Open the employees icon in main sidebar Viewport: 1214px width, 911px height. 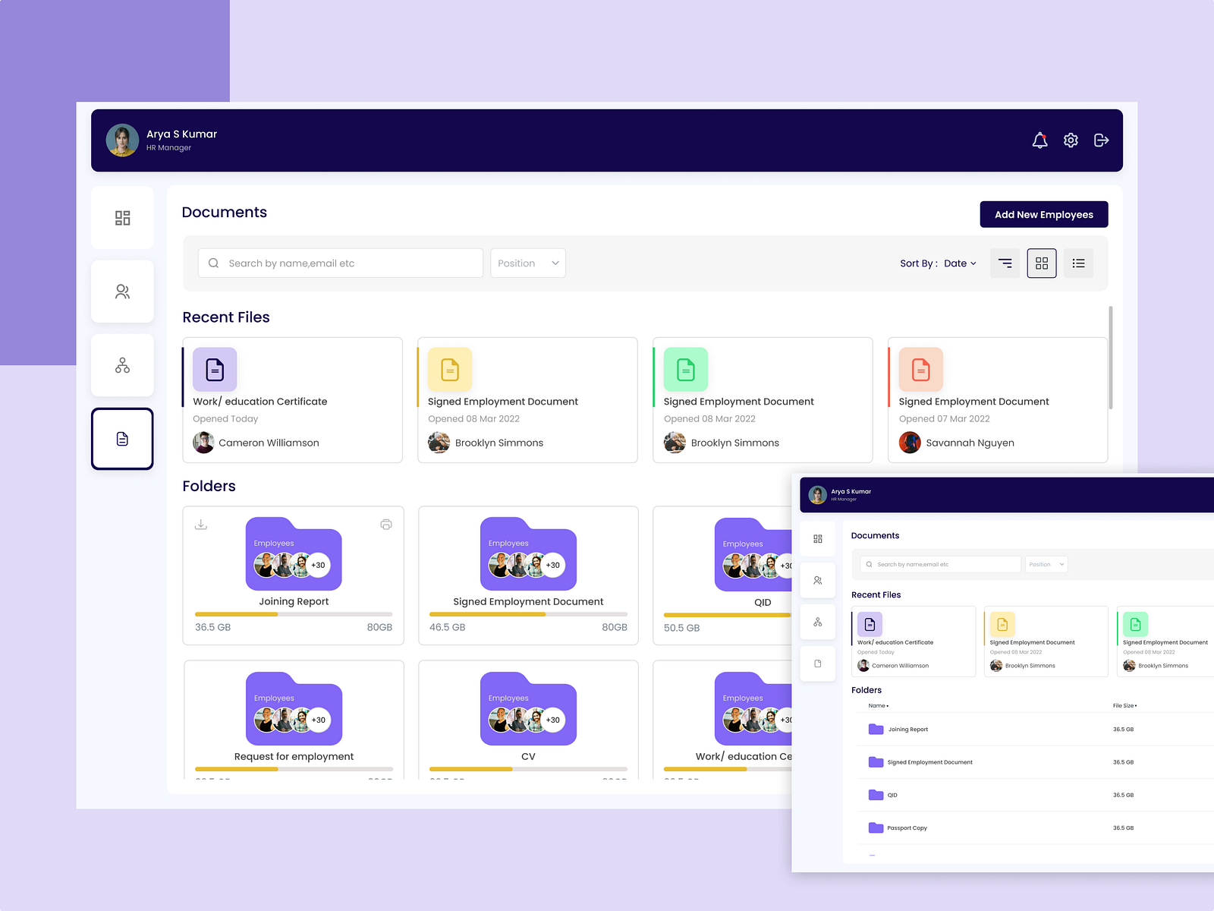[122, 292]
